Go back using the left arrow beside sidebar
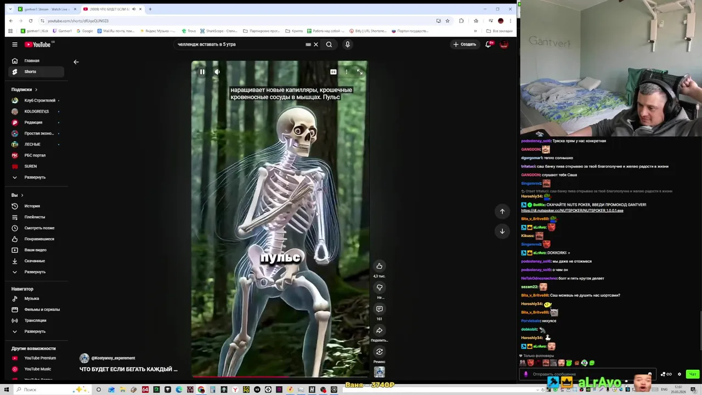 point(76,62)
